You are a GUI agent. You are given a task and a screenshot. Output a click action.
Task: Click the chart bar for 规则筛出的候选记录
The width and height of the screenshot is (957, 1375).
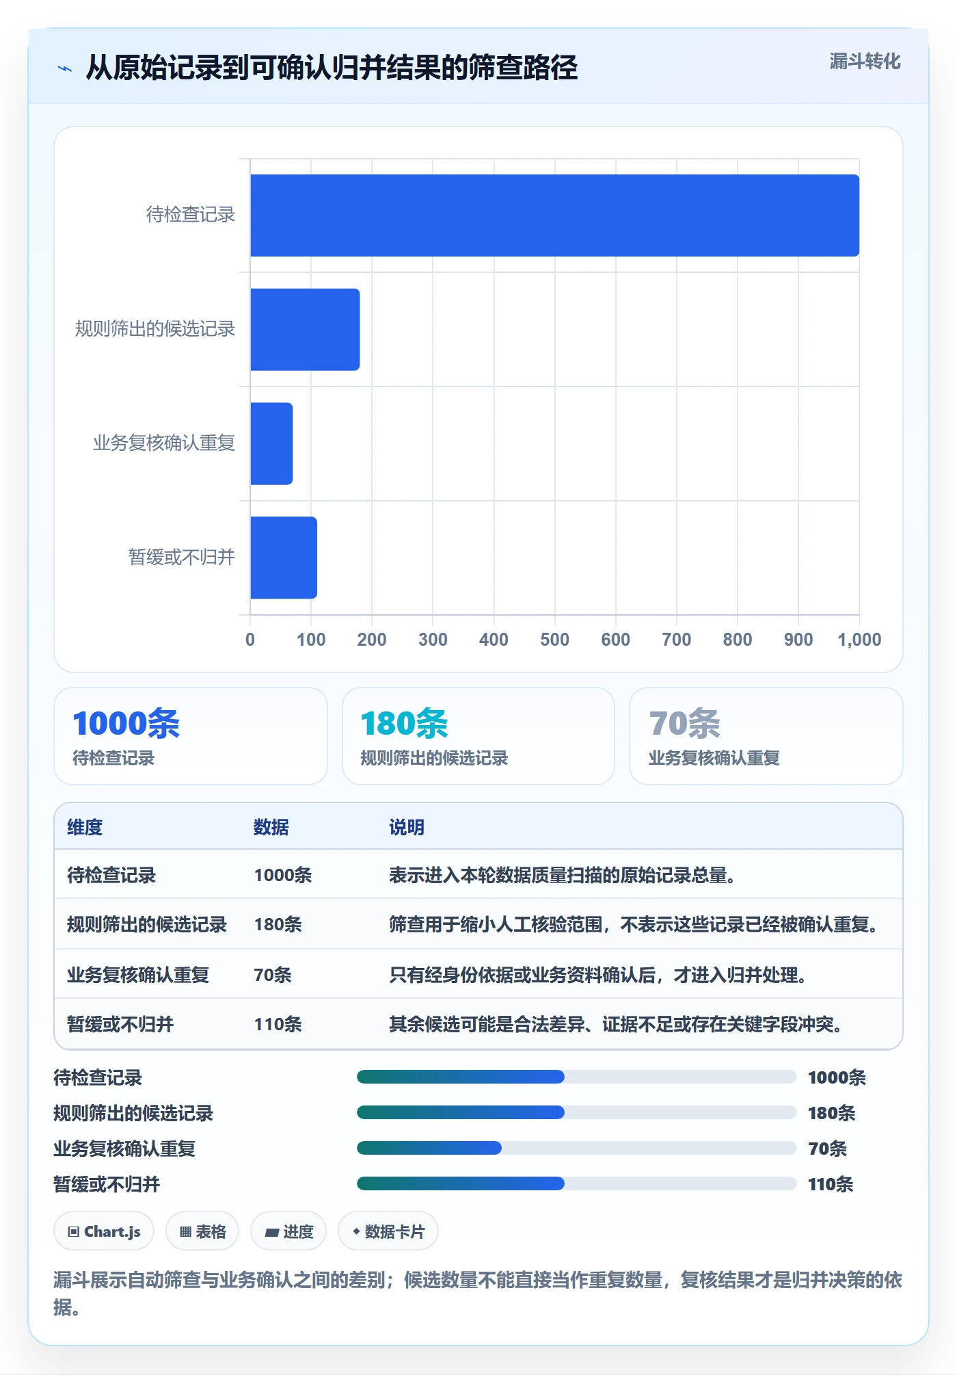(305, 330)
